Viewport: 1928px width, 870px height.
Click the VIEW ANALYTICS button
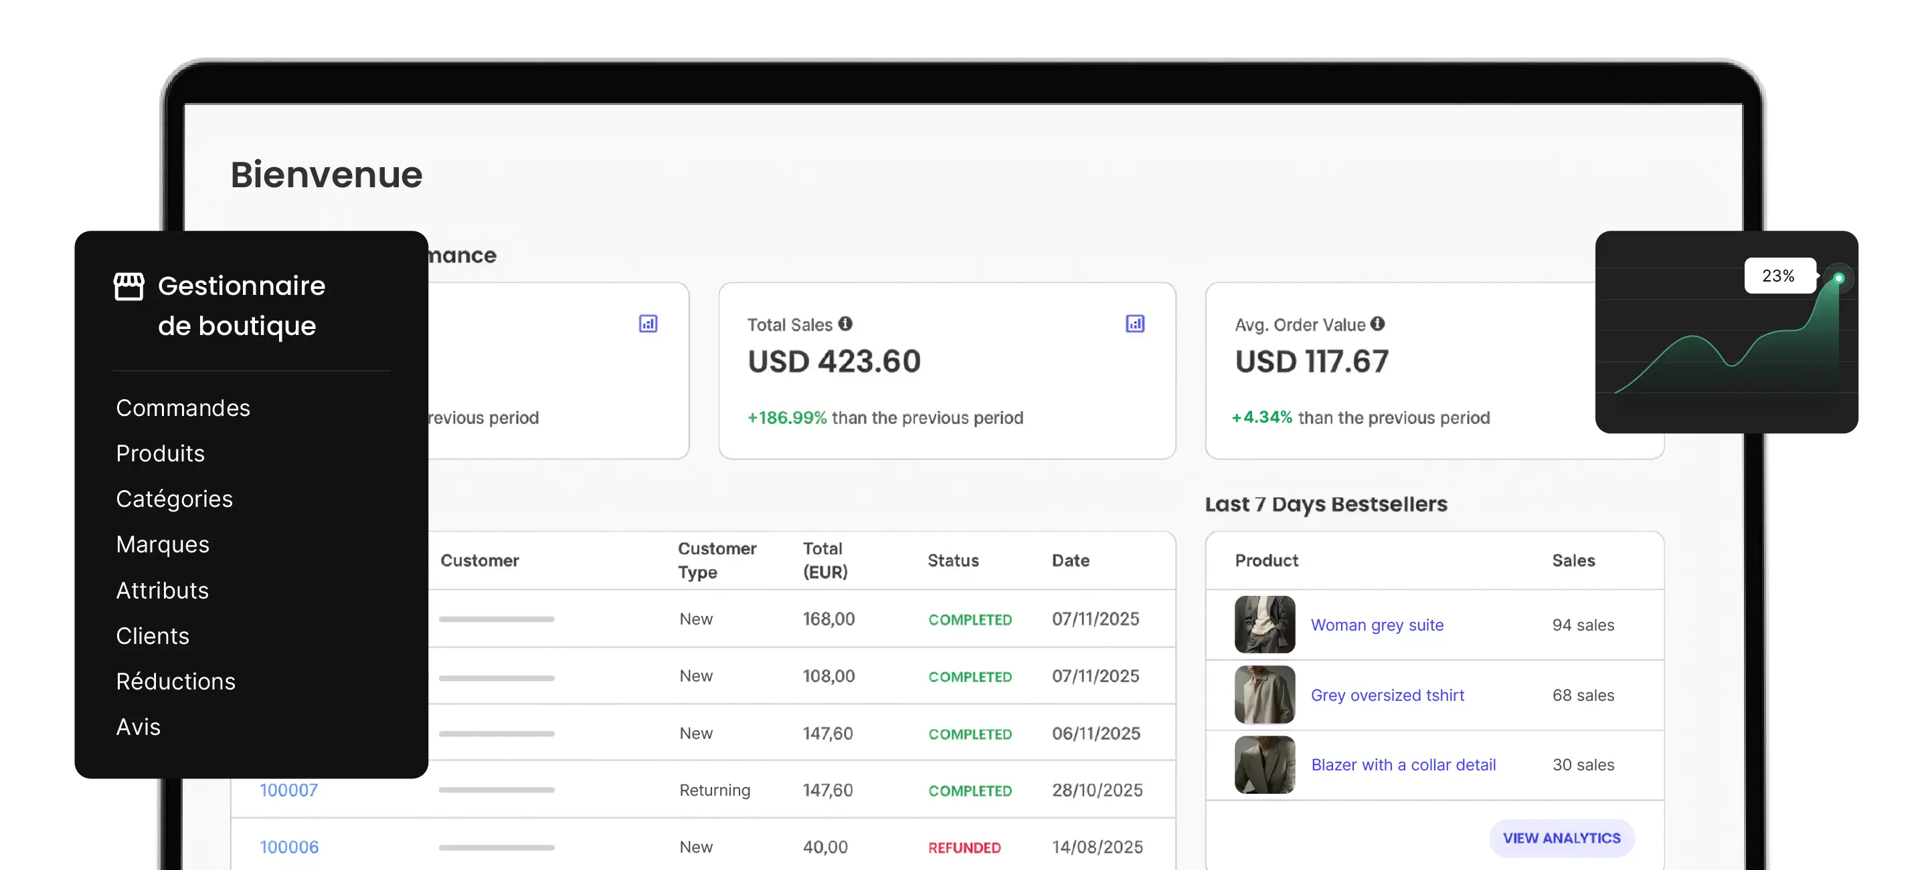coord(1562,838)
